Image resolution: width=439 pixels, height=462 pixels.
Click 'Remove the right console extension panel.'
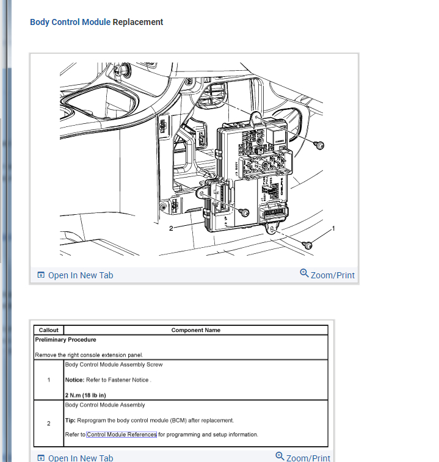pyautogui.click(x=89, y=355)
